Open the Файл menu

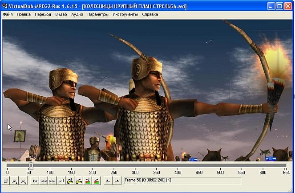[x=8, y=15]
